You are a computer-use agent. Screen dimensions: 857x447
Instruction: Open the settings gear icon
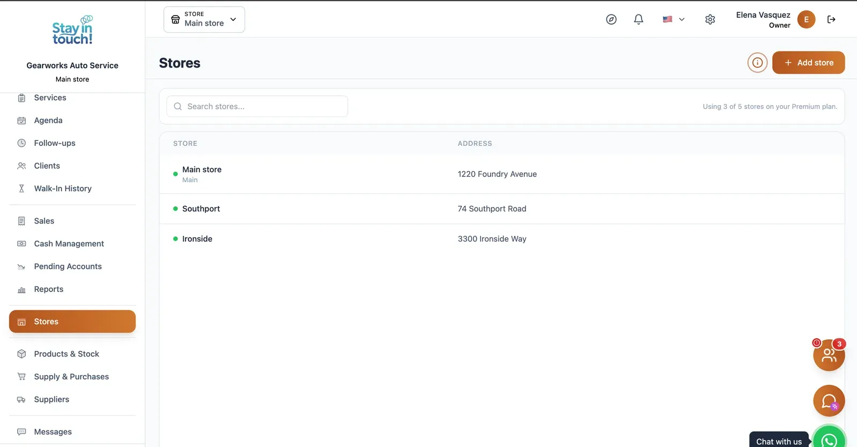click(x=710, y=19)
